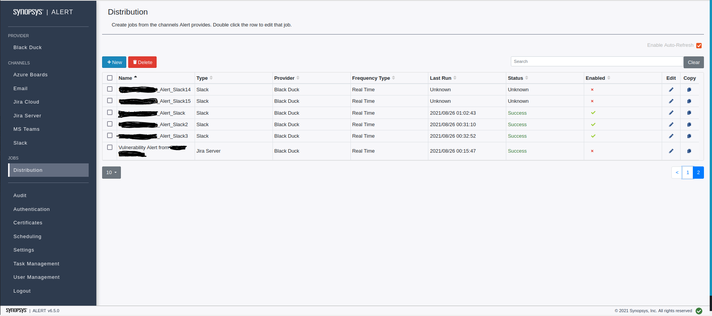The height and width of the screenshot is (316, 712).
Task: Click the disabled X mark for Alert_Slack14
Action: [x=592, y=90]
